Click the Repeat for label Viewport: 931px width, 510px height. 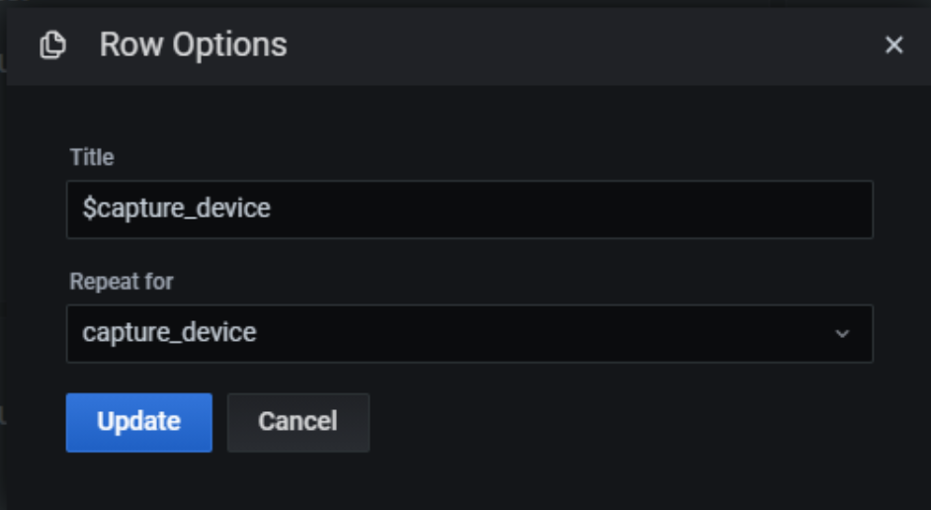pos(122,282)
